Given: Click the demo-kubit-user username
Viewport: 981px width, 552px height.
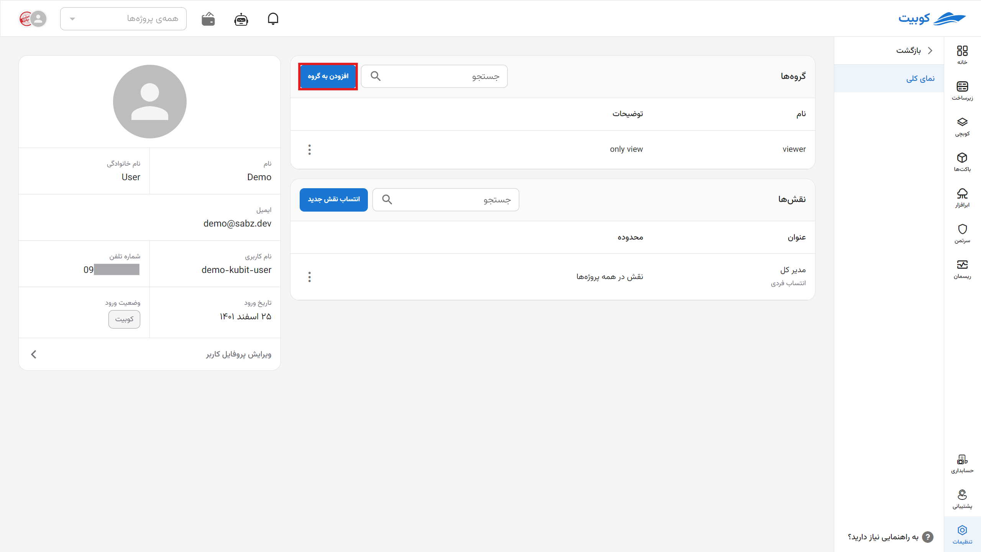Looking at the screenshot, I should pyautogui.click(x=236, y=270).
